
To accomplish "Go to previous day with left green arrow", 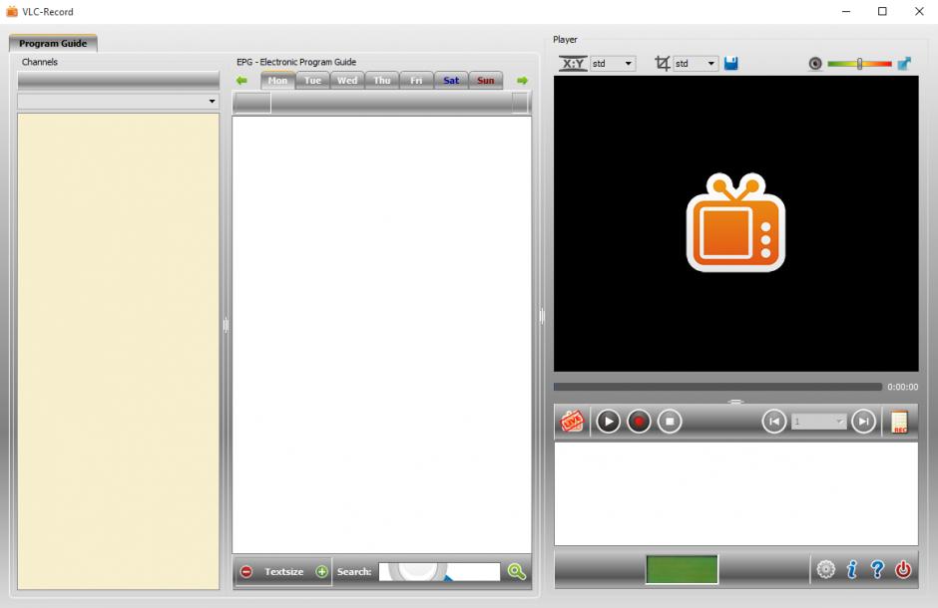I will 241,81.
